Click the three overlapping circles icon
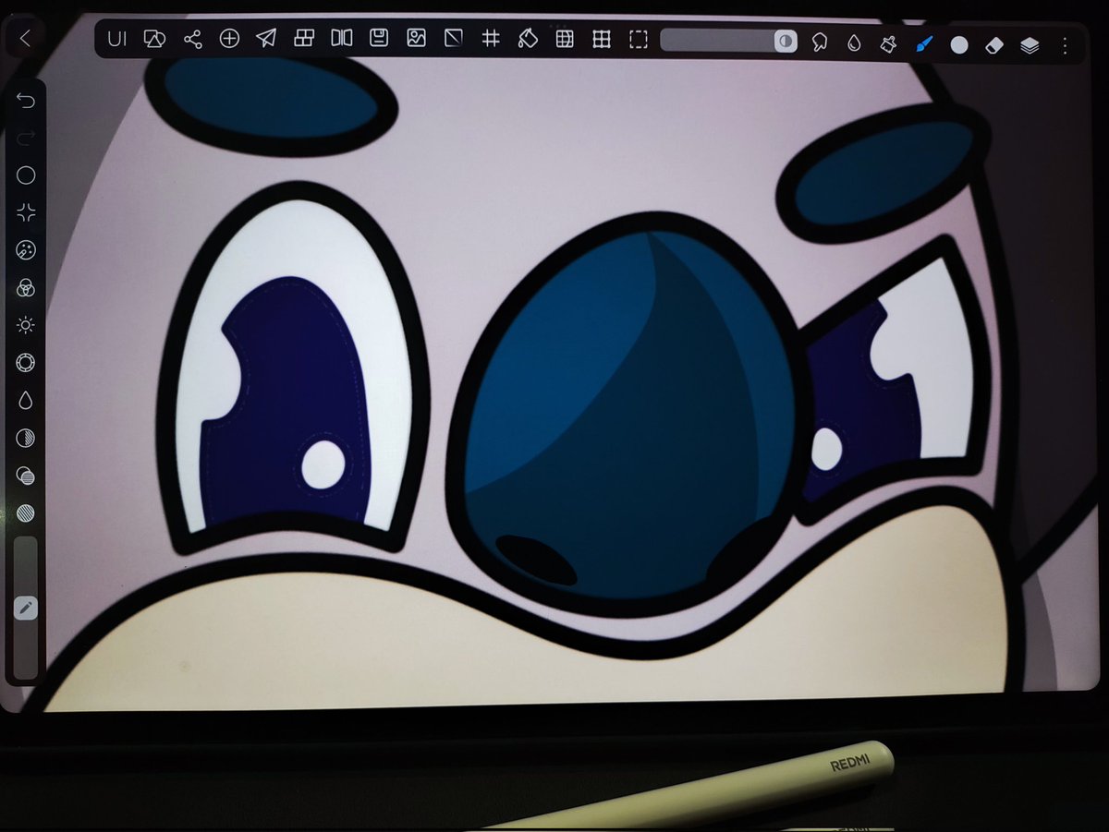1109x832 pixels. [x=26, y=287]
